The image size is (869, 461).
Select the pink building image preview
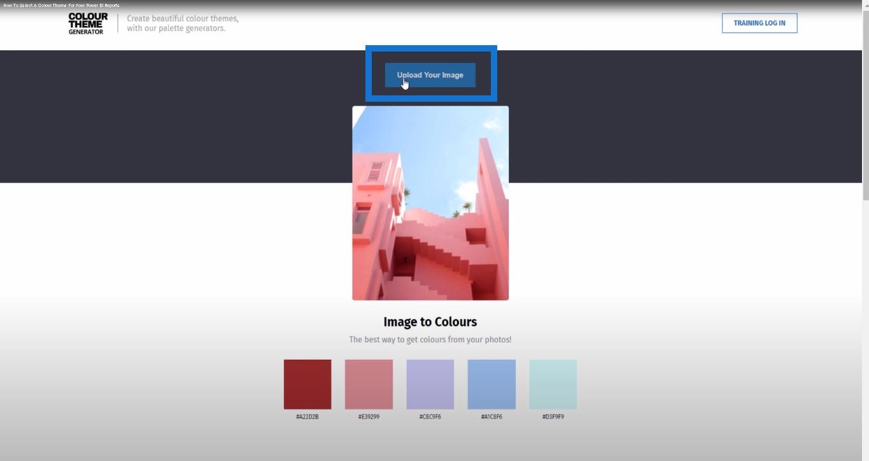pos(430,203)
